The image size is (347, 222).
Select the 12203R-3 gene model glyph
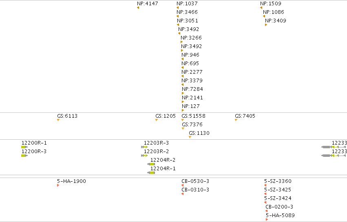click(144, 147)
